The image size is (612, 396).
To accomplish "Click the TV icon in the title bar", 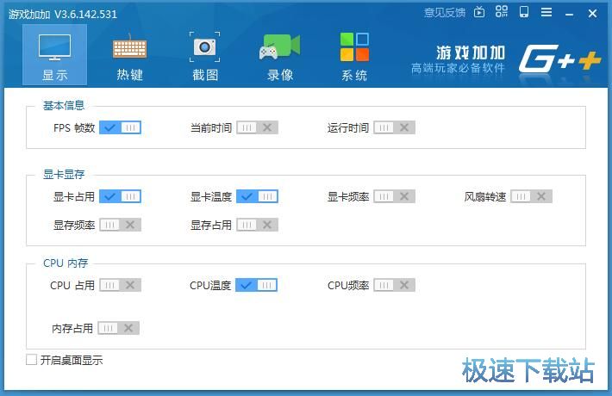I will [479, 12].
